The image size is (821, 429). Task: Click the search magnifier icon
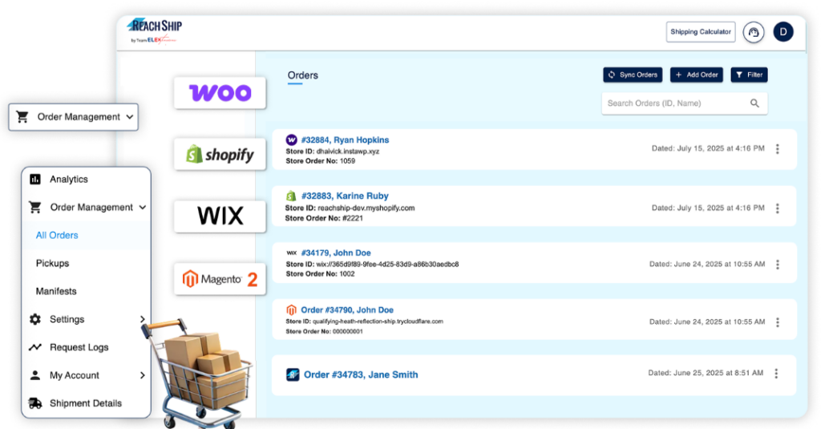[754, 103]
